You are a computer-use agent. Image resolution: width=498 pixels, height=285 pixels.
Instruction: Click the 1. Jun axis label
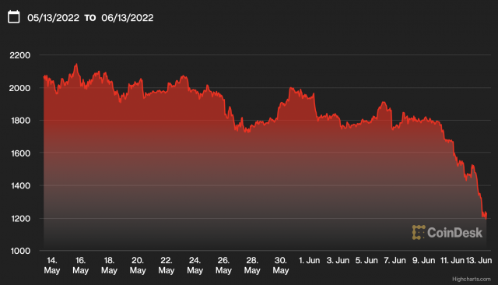(x=309, y=261)
